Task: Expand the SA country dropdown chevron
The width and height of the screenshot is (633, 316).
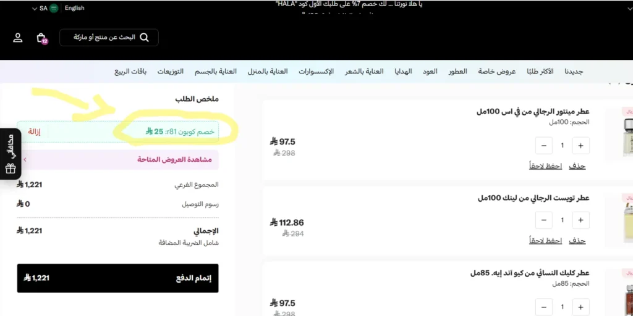Action: (x=35, y=9)
